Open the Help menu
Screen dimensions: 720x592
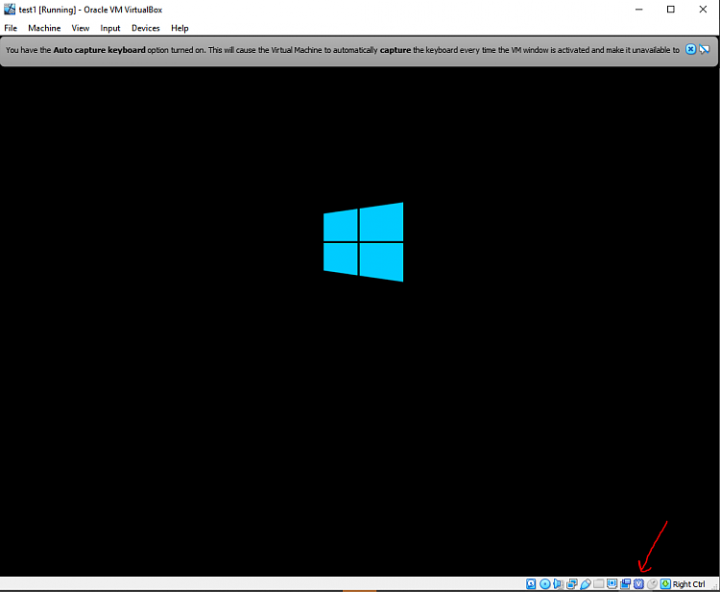[180, 28]
